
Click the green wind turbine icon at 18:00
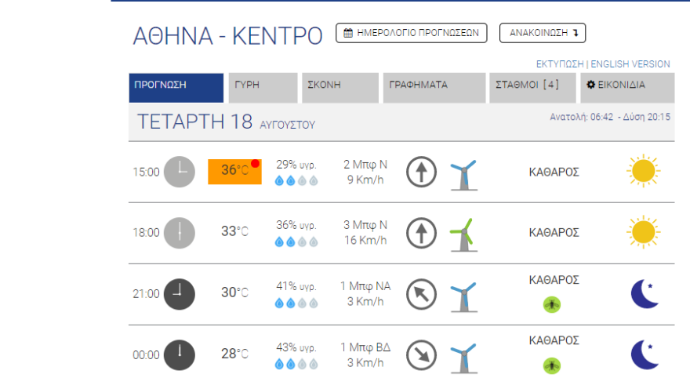[x=462, y=232]
